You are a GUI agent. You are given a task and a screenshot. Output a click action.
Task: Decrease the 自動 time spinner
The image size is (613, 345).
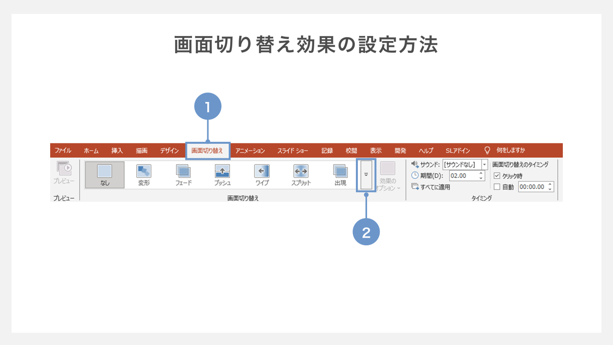pyautogui.click(x=550, y=189)
